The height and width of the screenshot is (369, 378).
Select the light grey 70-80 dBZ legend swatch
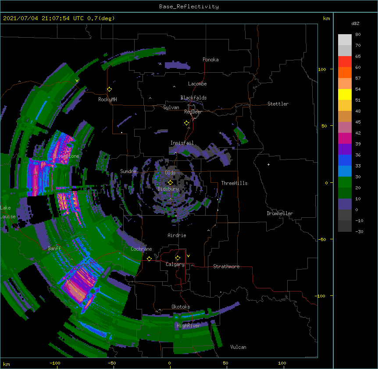click(x=345, y=40)
